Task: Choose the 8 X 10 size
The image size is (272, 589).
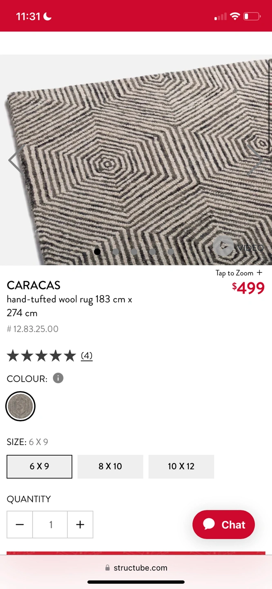Action: pos(110,466)
